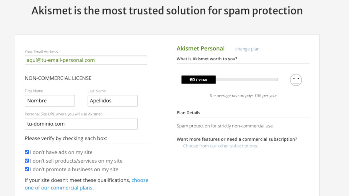Viewport: 349px width, 196px height.
Task: Follow the commercial plans link
Action: 87,184
